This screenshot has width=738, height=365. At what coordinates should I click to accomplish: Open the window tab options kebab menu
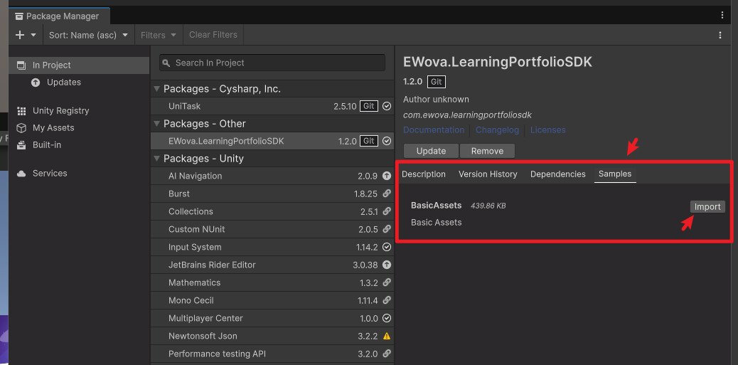(x=722, y=15)
